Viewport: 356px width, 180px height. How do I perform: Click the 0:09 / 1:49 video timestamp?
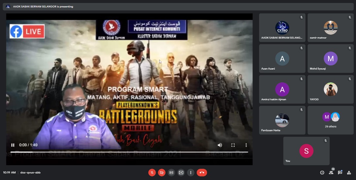(28, 145)
